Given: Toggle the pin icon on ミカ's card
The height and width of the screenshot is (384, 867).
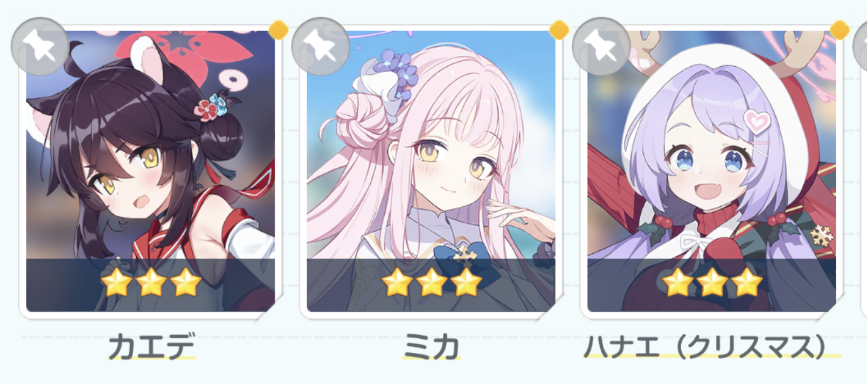Looking at the screenshot, I should click(x=321, y=46).
